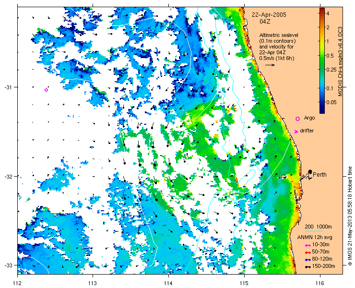
Task: Click the colorbar value 0.25 tick label
Action: coord(331,70)
